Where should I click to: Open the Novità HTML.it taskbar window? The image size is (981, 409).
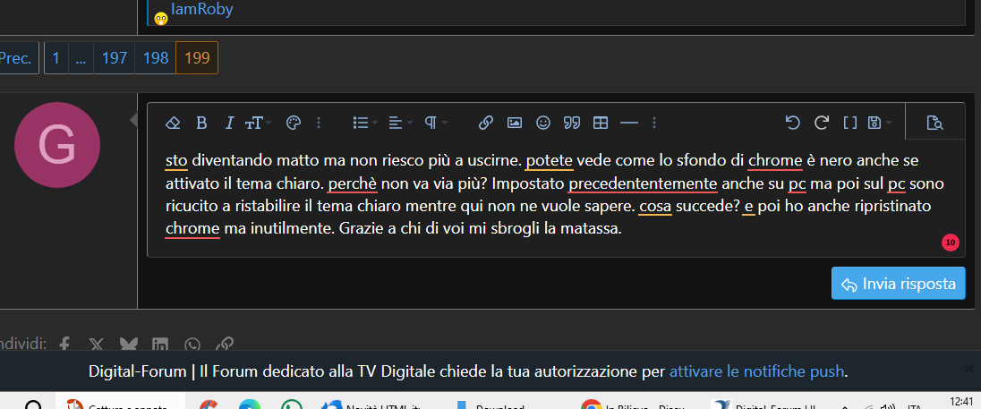pyautogui.click(x=374, y=405)
